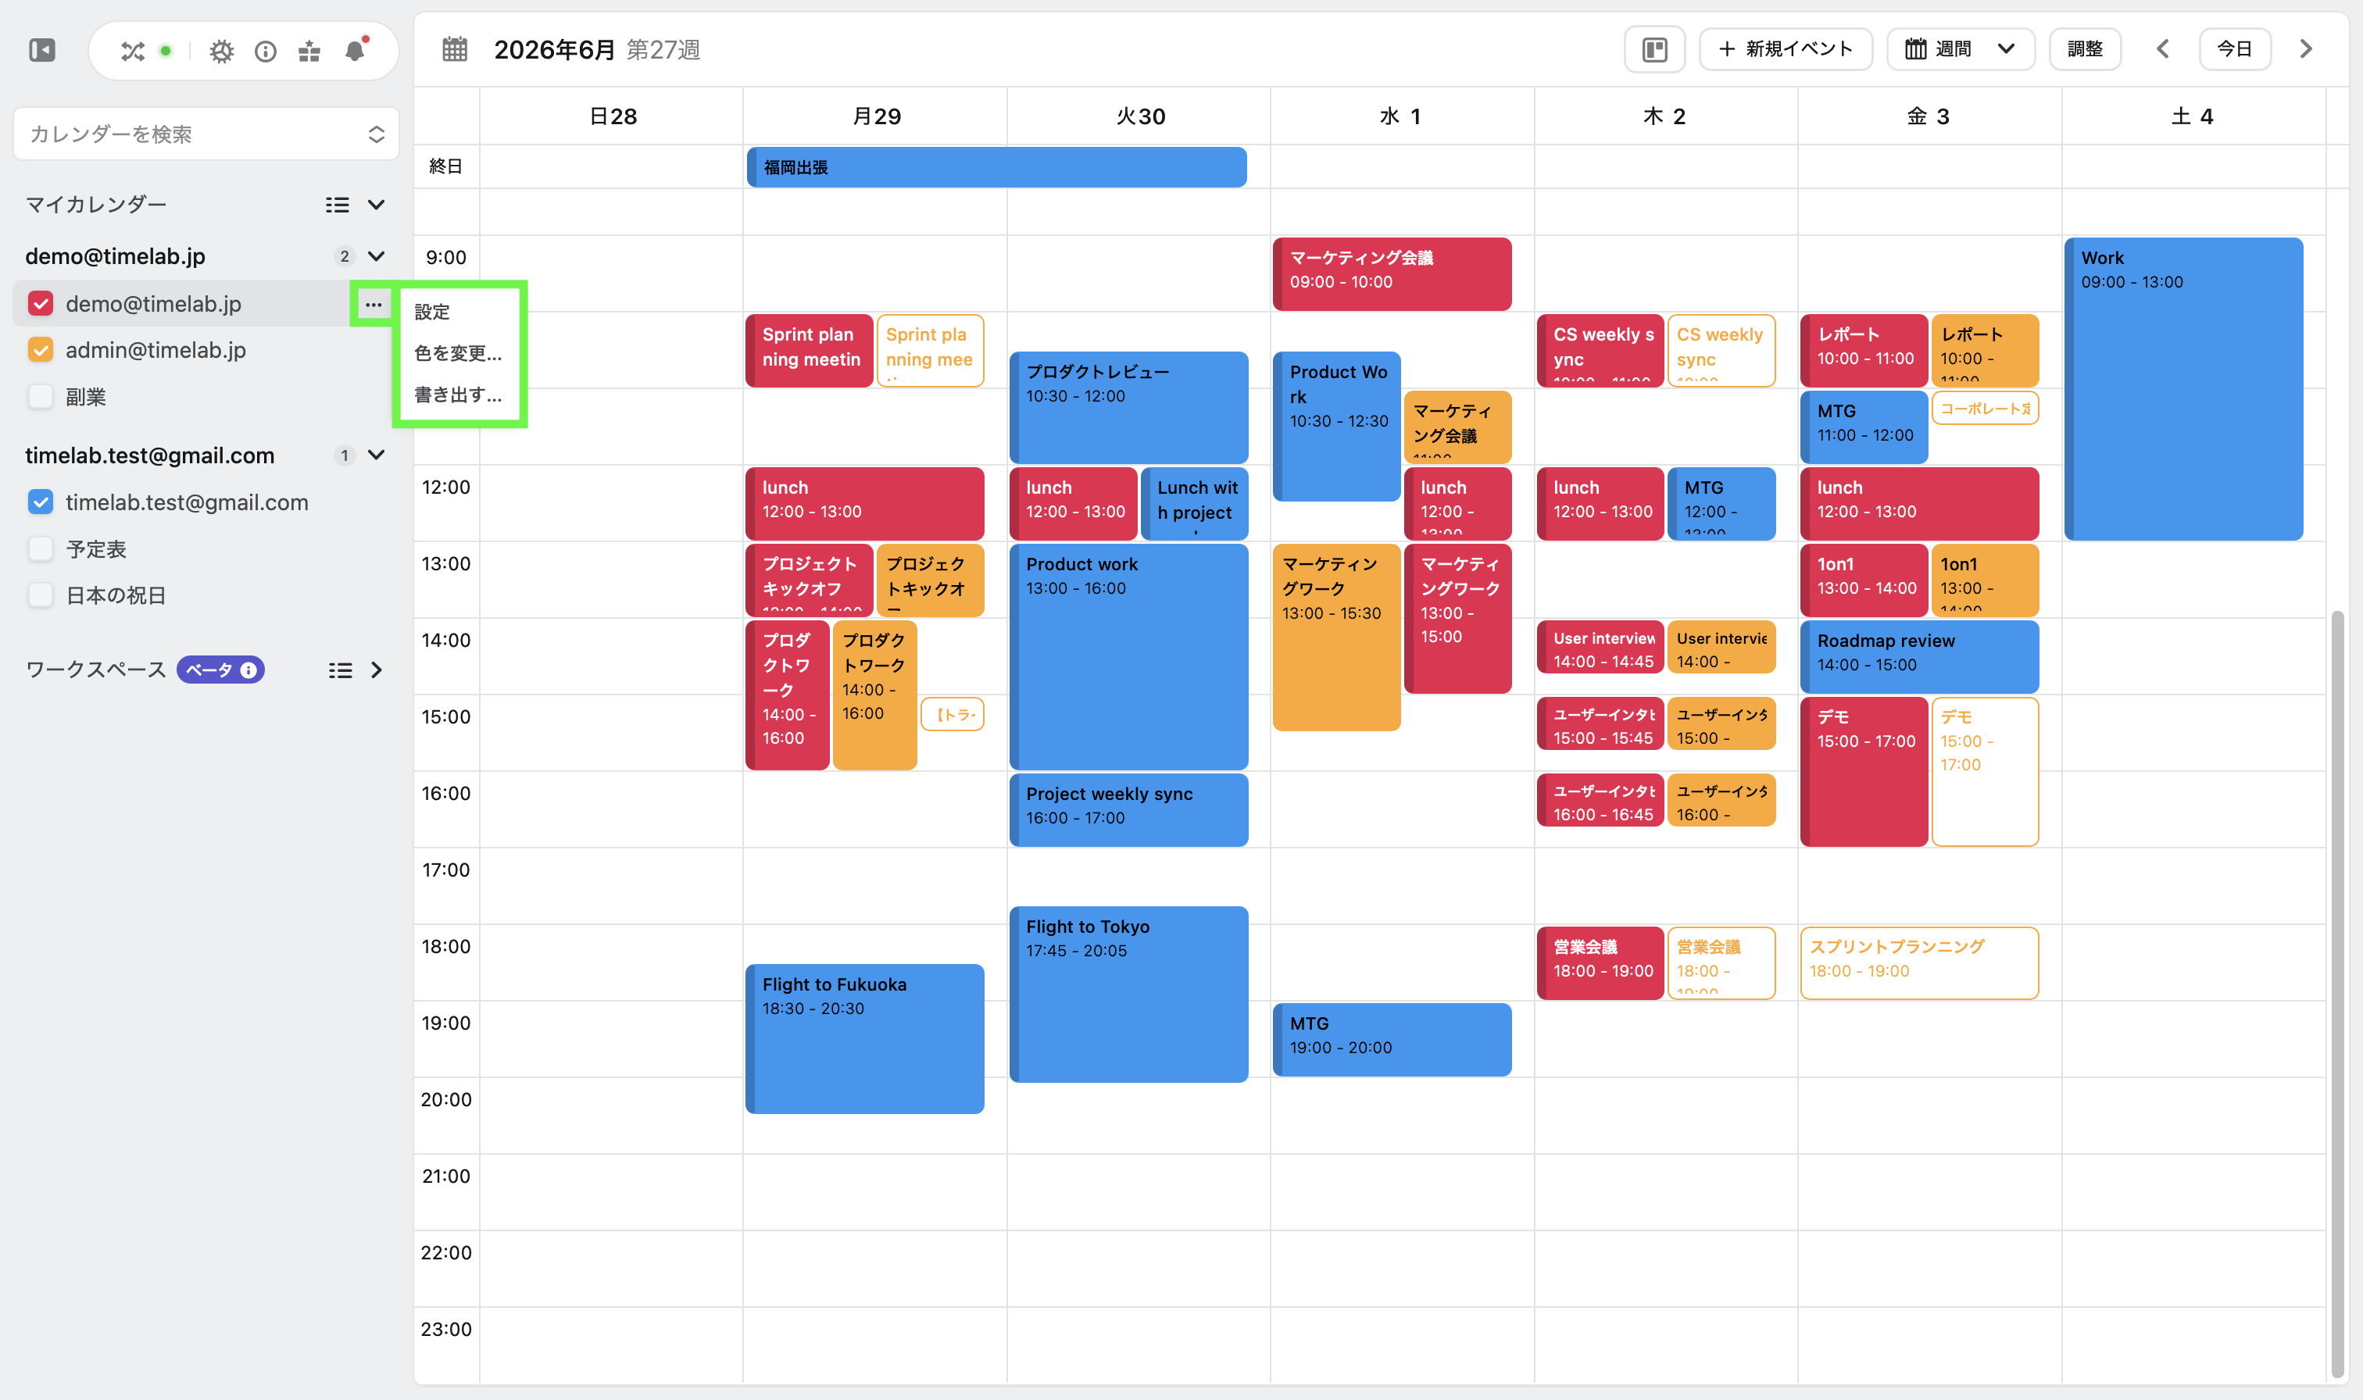
Task: Click the list icon beside ワークスペース
Action: pyautogui.click(x=340, y=670)
